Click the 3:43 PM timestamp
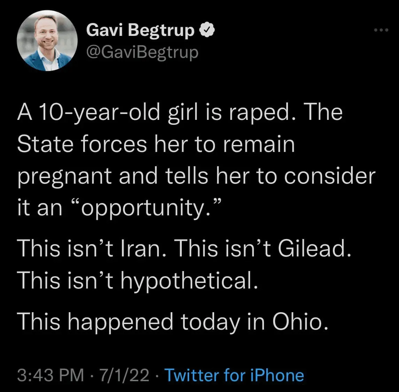Viewport: 399px width, 392px height. (50, 376)
